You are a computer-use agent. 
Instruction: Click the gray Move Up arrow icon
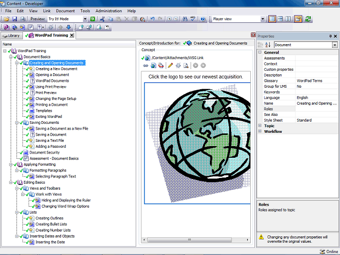[x=61, y=27]
